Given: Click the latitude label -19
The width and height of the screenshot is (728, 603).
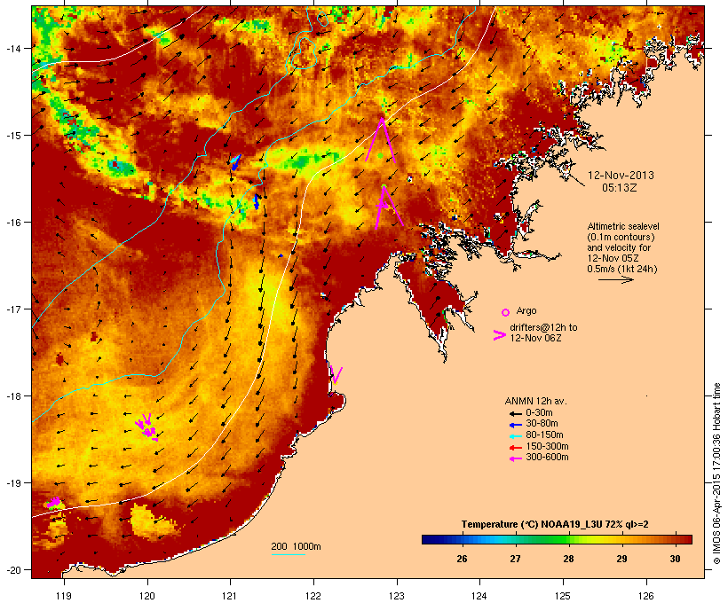Looking at the screenshot, I should point(12,483).
